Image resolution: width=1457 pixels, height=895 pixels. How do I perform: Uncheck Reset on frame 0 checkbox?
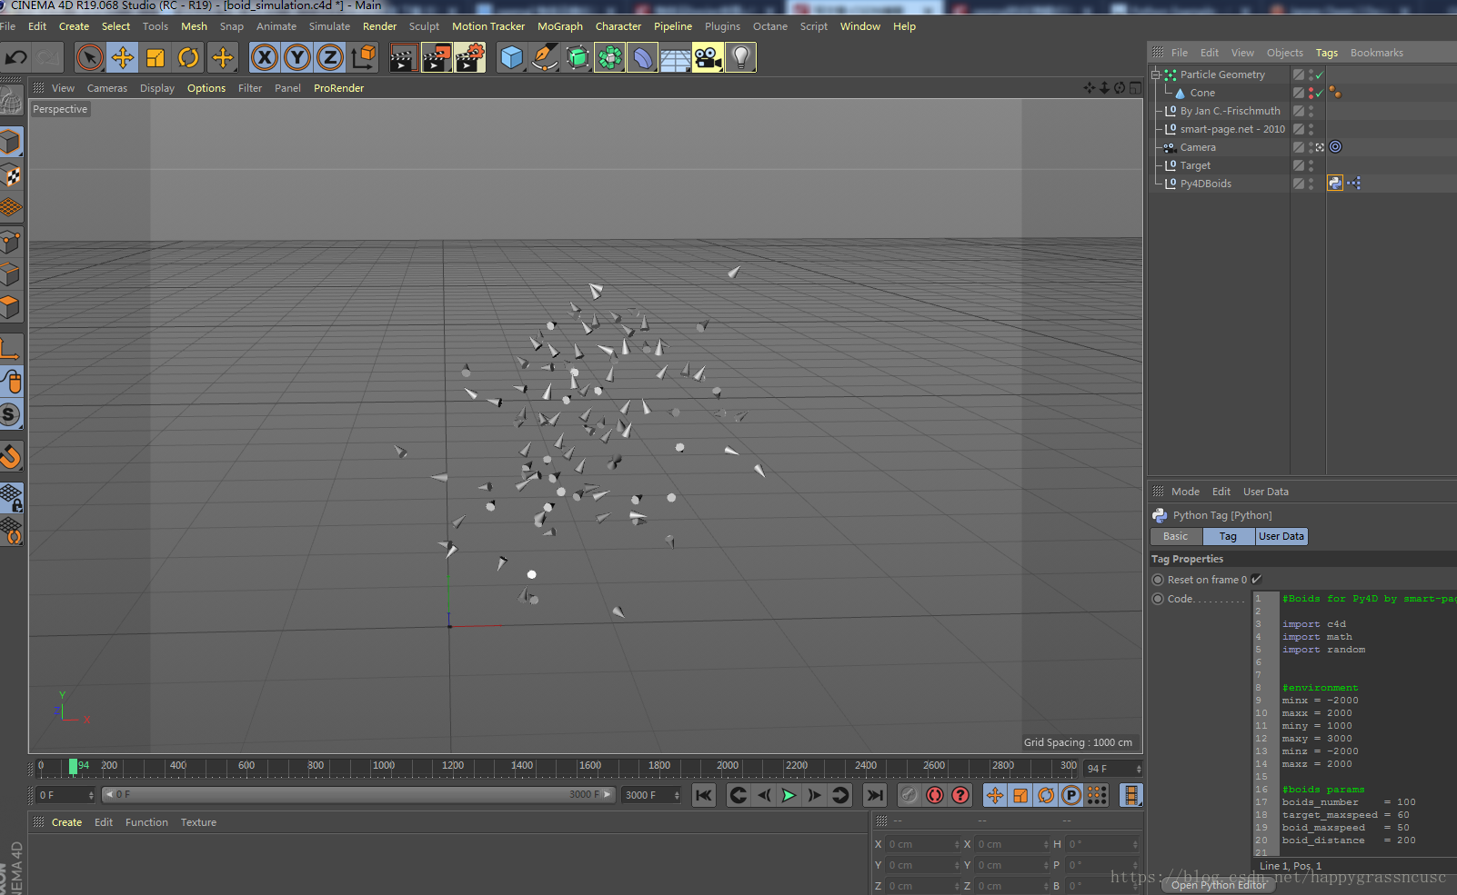1256,580
